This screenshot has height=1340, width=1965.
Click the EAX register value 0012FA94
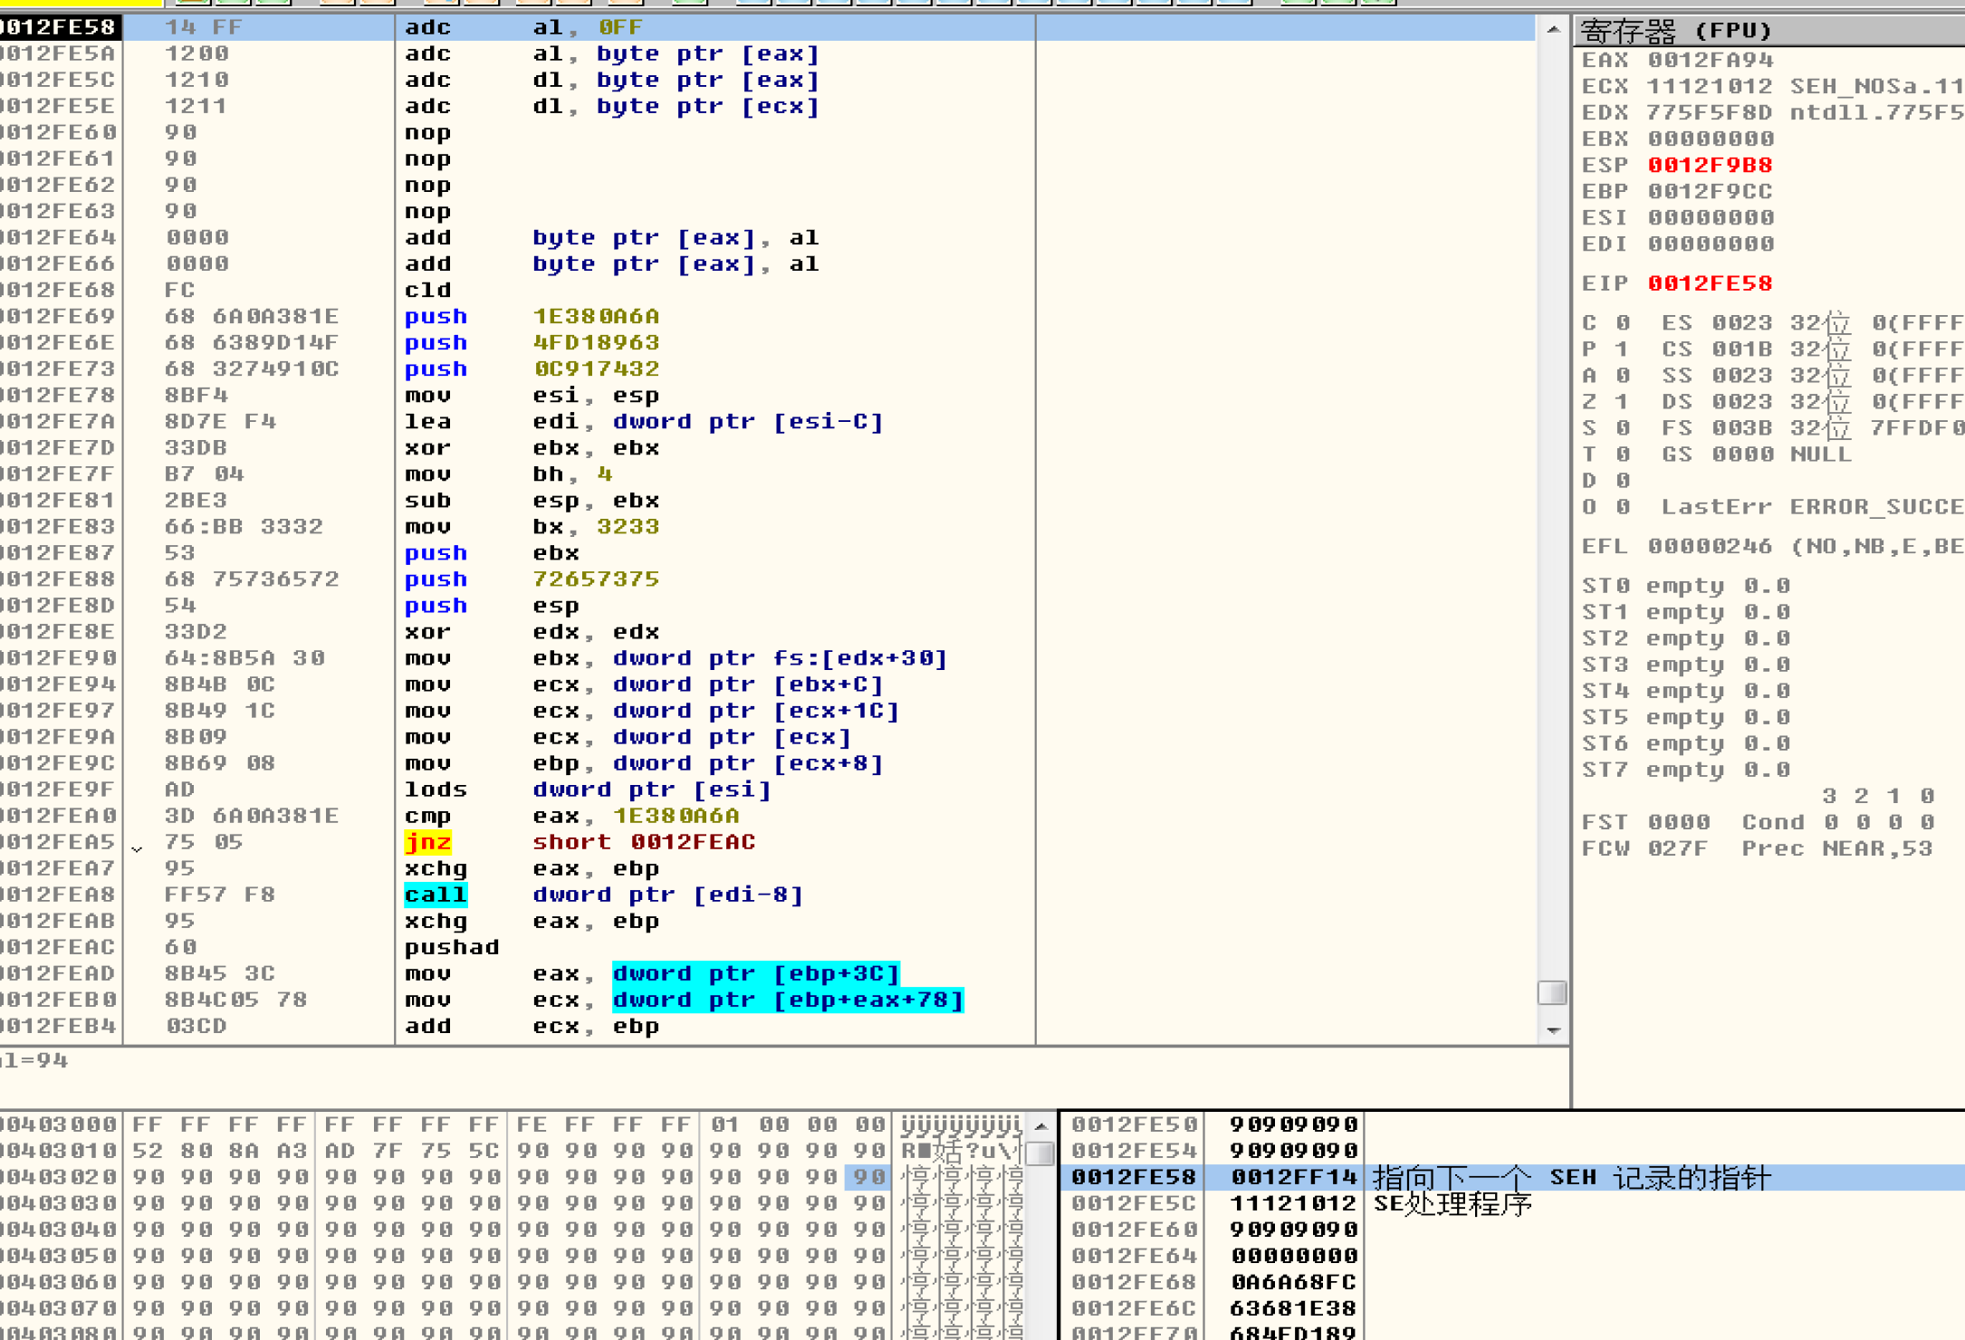pyautogui.click(x=1710, y=60)
